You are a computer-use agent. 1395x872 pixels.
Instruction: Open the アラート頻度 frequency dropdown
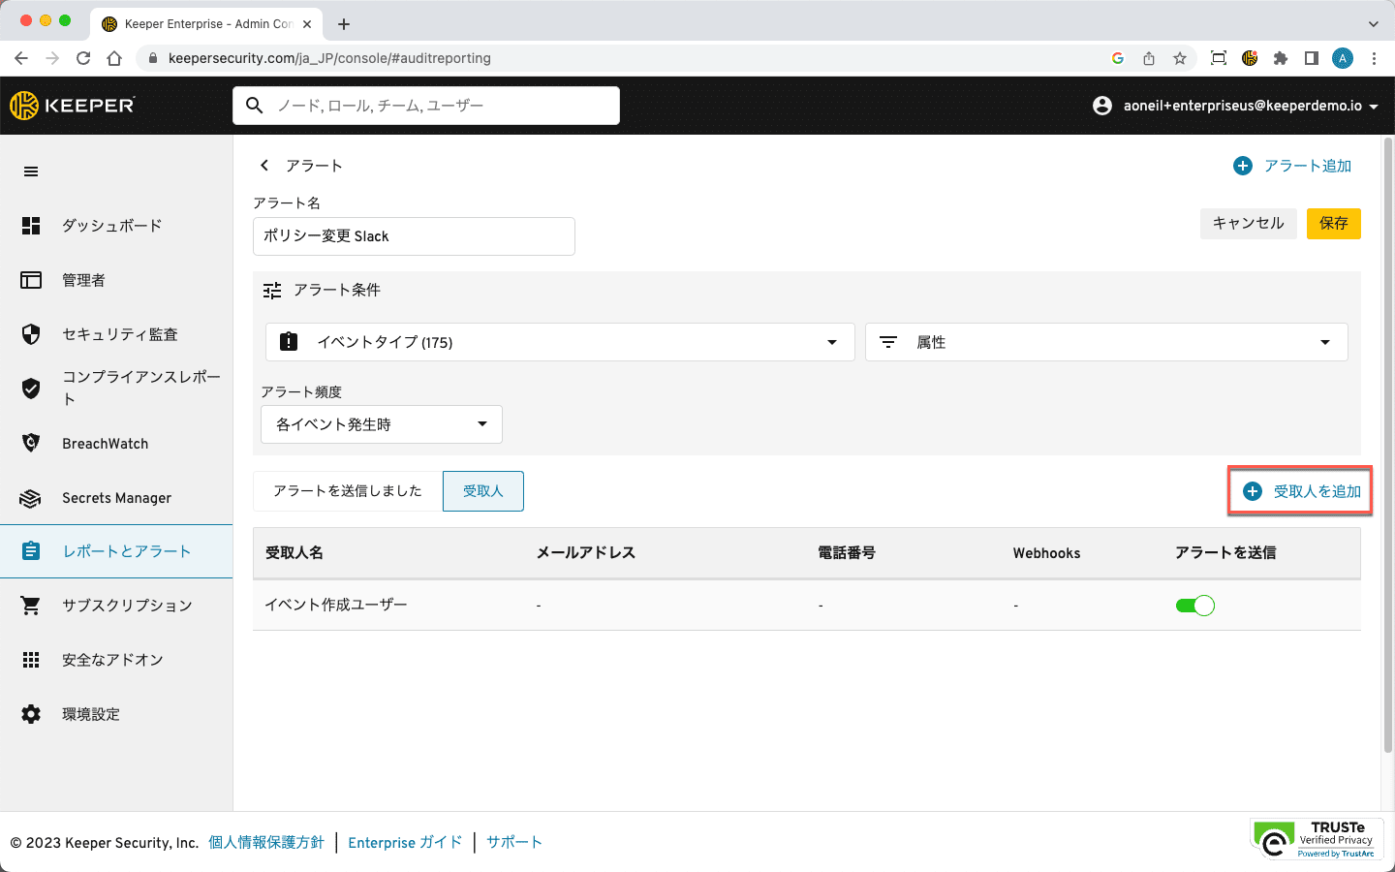[x=381, y=424]
